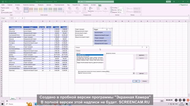
Task: Click the range picker icon next to the import field
Action: 134,73
